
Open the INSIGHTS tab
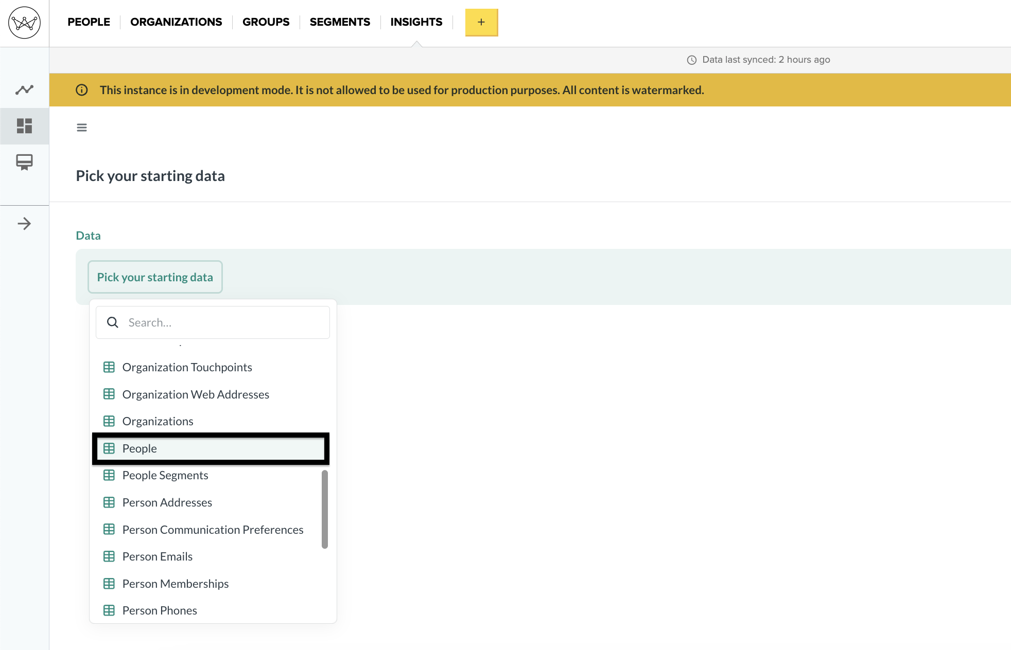tap(416, 22)
